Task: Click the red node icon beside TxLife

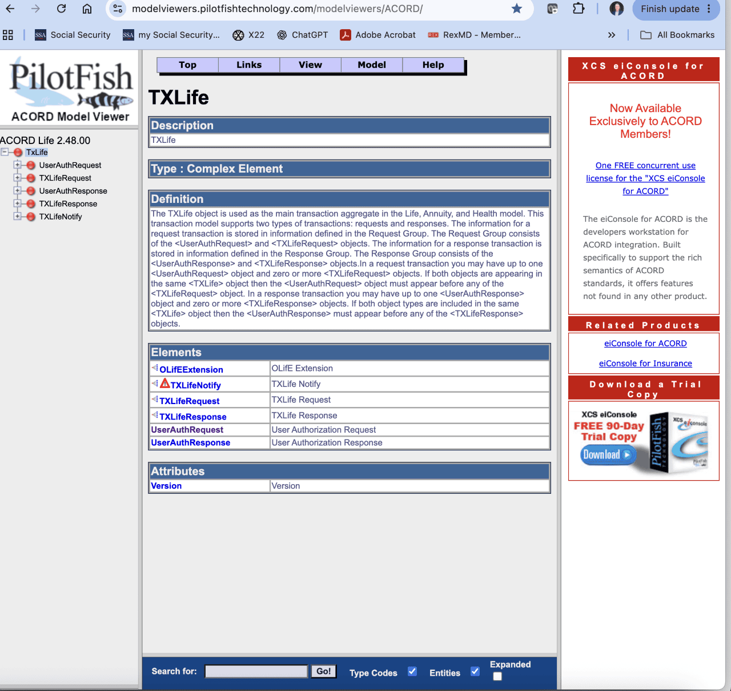Action: pos(18,153)
